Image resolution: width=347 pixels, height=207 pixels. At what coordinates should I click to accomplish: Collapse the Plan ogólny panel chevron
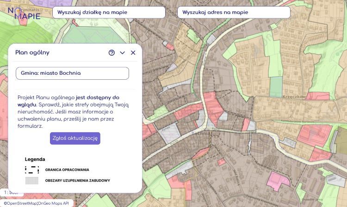123,53
